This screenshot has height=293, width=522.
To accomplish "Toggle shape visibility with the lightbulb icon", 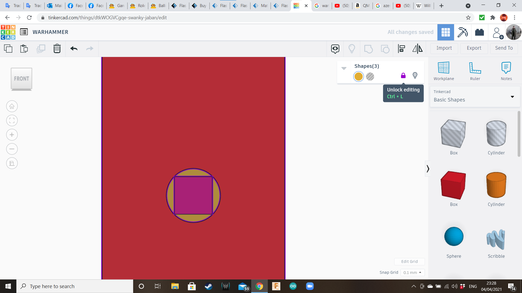I will pyautogui.click(x=415, y=75).
